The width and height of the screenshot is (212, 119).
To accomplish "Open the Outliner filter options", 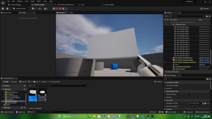I will pos(167,16).
